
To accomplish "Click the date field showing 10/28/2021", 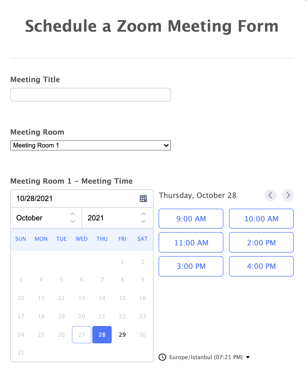I will (74, 198).
